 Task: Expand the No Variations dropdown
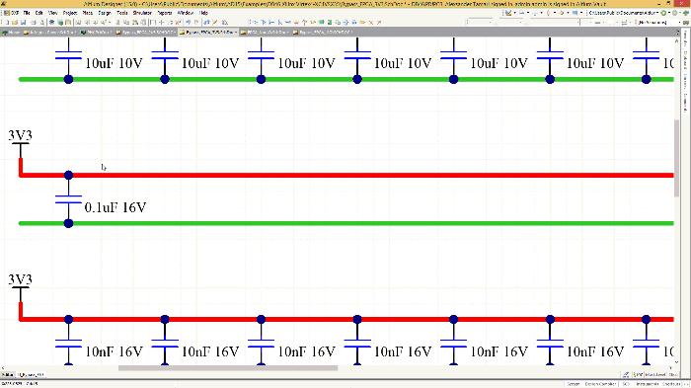tap(679, 22)
